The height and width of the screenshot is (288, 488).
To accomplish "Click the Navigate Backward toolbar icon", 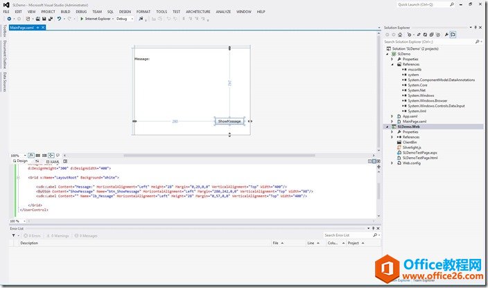I will [x=9, y=19].
